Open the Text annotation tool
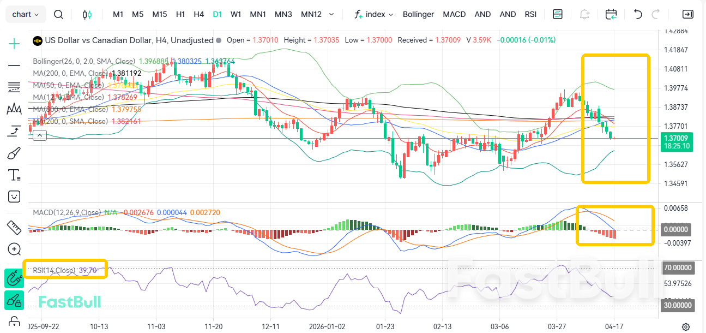Screen dimensions: 706x333 coord(14,174)
